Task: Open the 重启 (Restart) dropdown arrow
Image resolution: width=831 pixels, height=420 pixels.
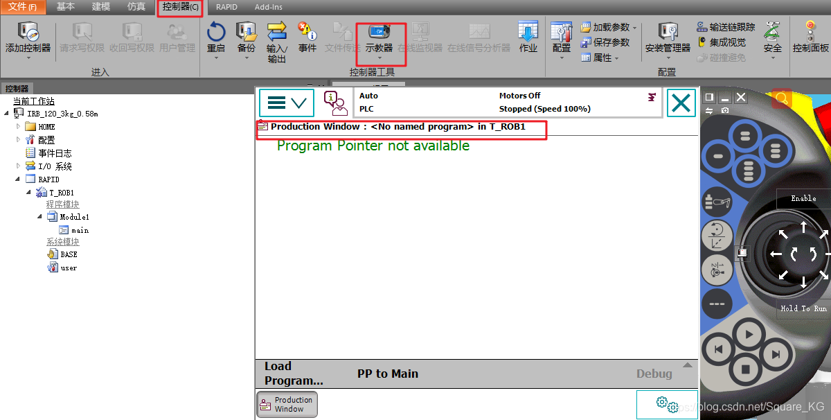Action: click(216, 58)
